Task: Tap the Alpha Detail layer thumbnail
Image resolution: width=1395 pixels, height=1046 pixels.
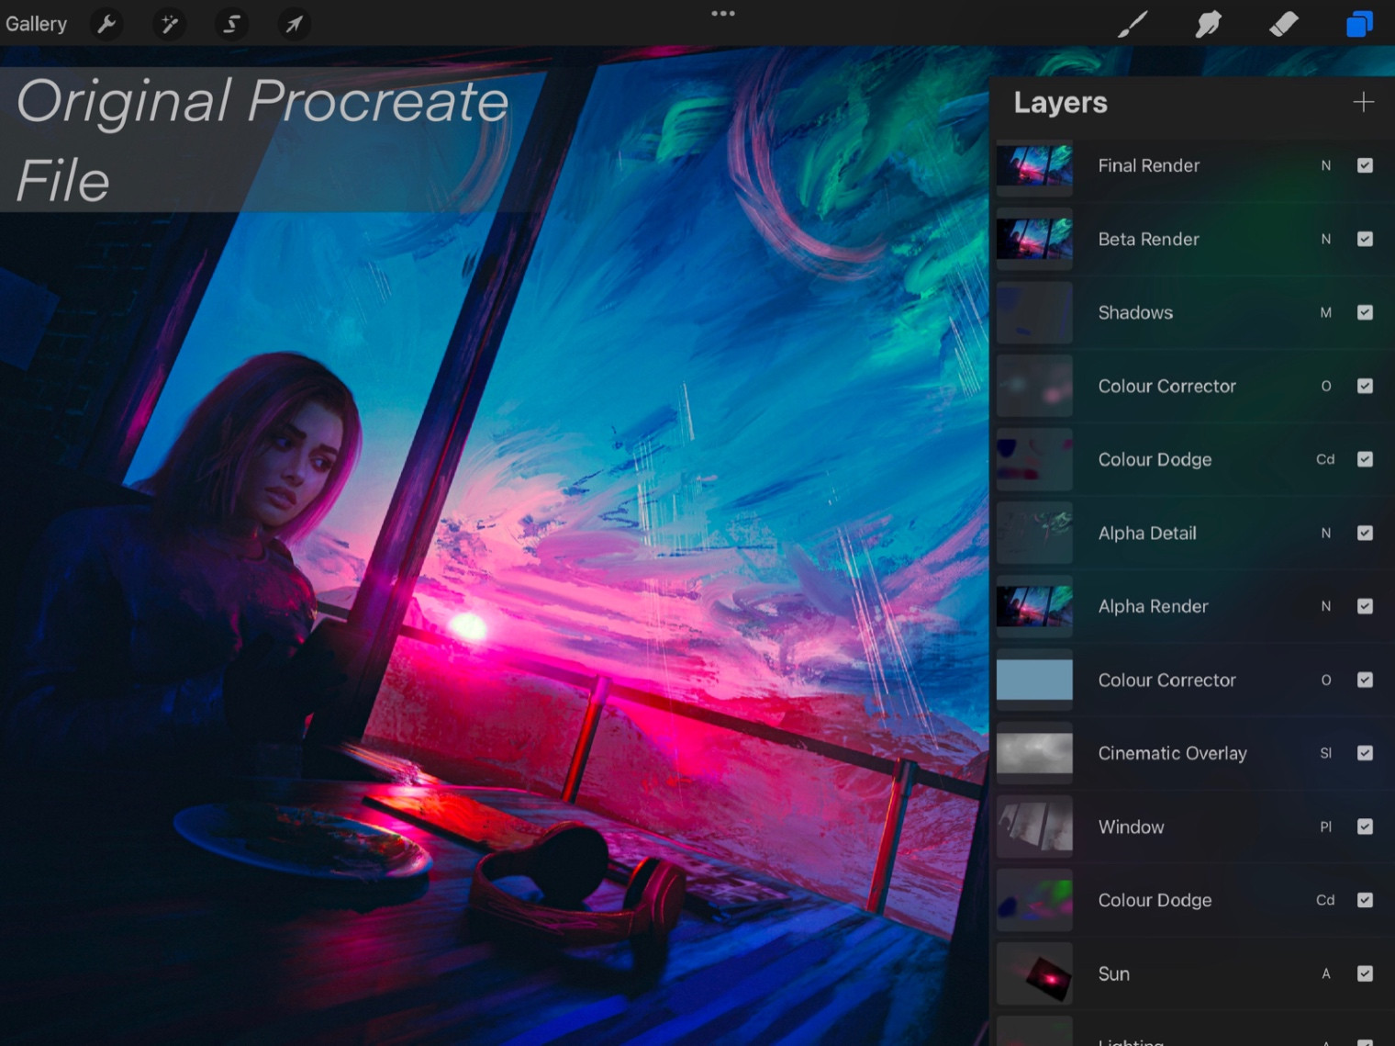Action: 1034,534
